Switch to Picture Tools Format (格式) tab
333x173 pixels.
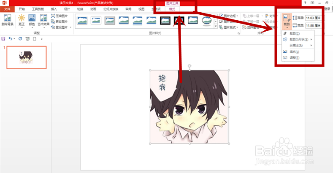point(172,9)
